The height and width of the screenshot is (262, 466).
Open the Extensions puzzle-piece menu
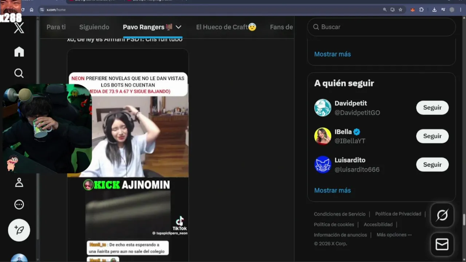pyautogui.click(x=421, y=10)
